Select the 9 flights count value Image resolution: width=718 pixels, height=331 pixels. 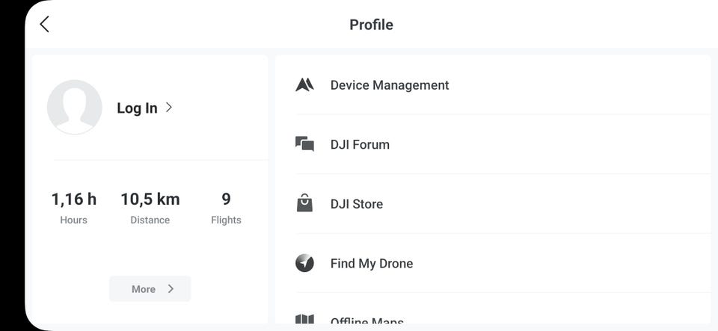(226, 199)
